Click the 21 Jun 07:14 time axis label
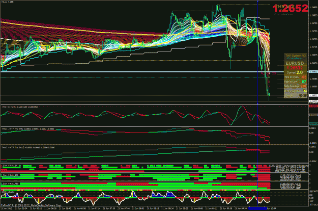Screen dimensions: 318x211 (x=94, y=208)
